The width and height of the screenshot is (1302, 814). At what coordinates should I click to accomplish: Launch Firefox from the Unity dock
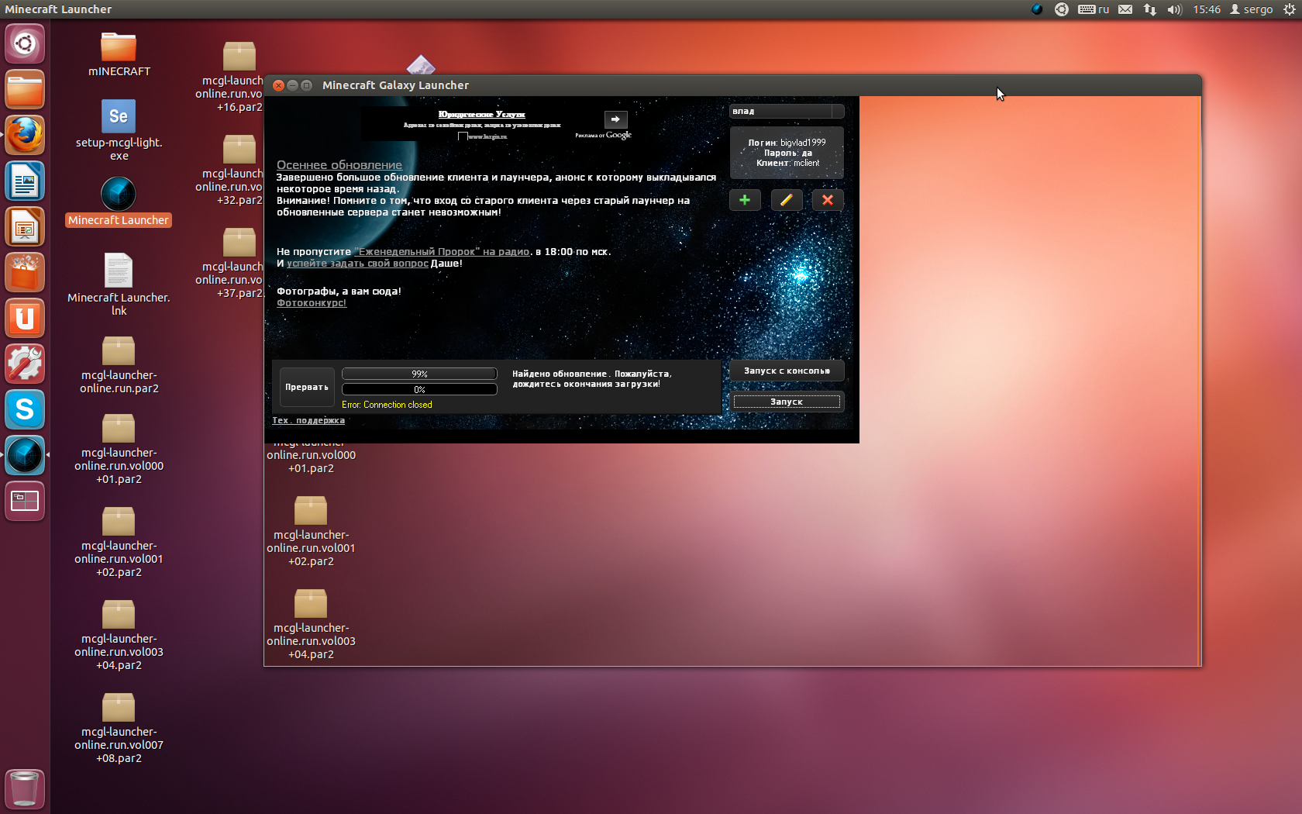coord(25,136)
